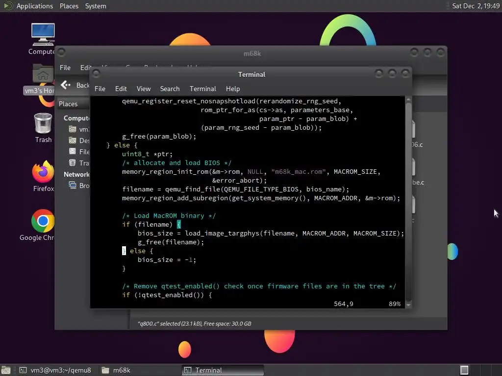502x376 pixels.
Task: Open File menu of m68k file manager
Action: 65,68
